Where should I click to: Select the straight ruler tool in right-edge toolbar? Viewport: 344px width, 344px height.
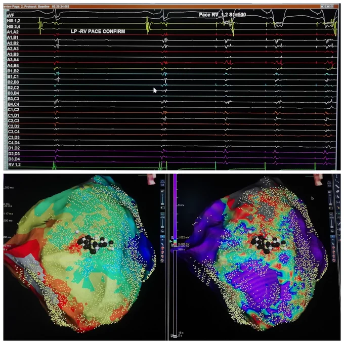(x=337, y=187)
